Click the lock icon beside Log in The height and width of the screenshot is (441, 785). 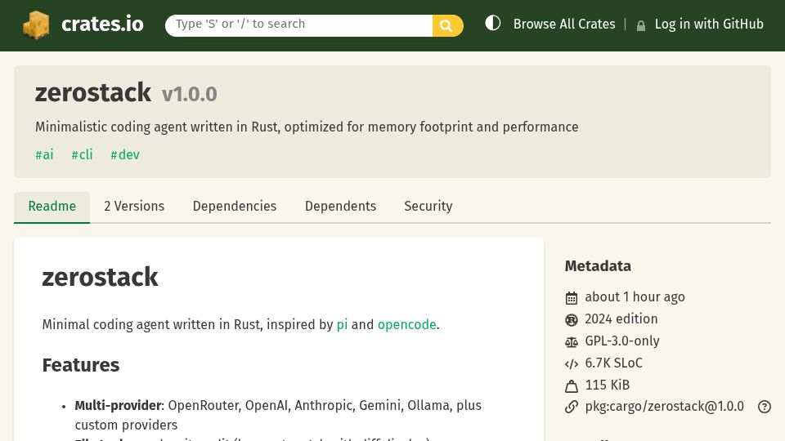(641, 25)
